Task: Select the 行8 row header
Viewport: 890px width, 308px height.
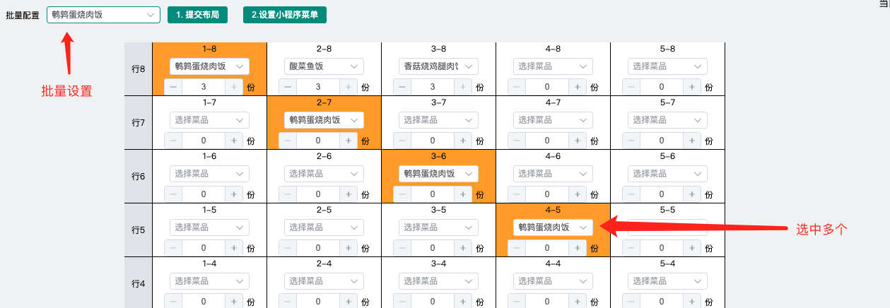Action: (139, 69)
